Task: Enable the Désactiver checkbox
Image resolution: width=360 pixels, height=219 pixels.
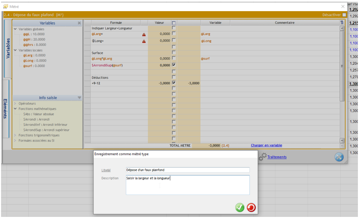Action: [344, 15]
